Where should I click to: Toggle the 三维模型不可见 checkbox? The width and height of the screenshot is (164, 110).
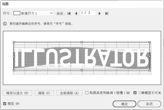point(135,93)
